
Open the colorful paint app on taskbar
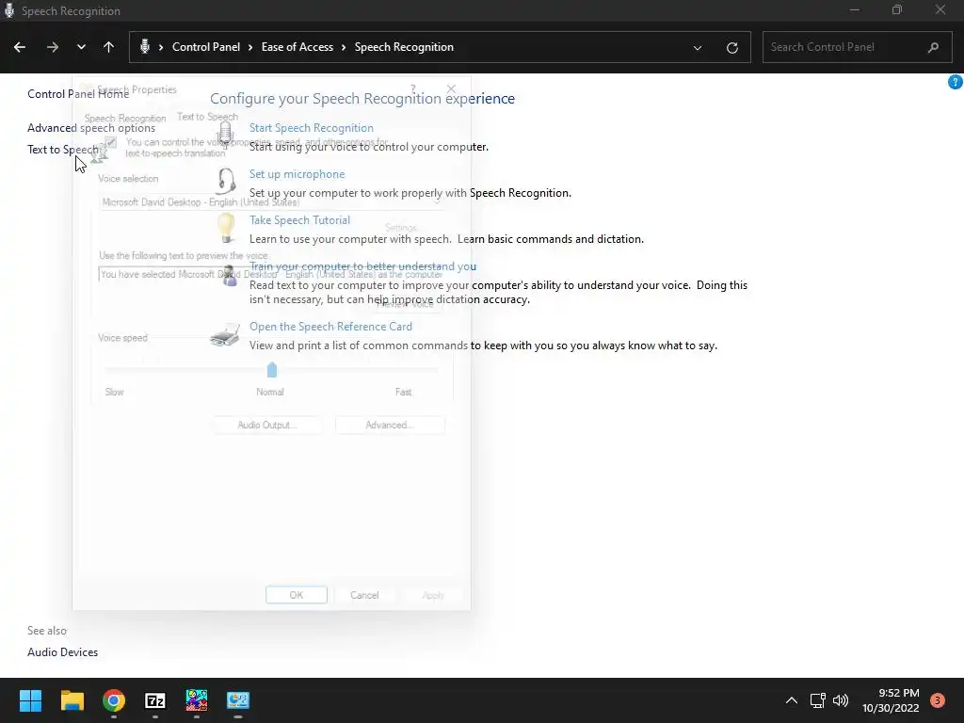coord(197,700)
